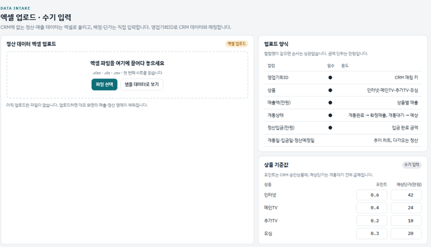Click the 매출액(만원) column name

coord(279,103)
